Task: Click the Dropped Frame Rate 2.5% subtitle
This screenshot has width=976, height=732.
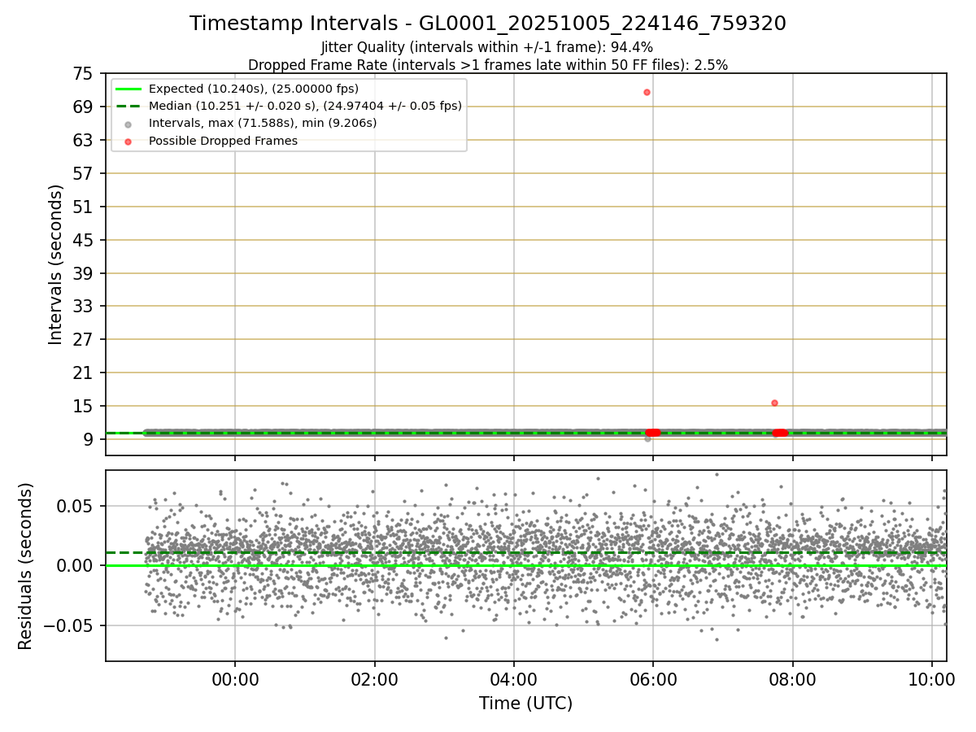Action: click(488, 64)
